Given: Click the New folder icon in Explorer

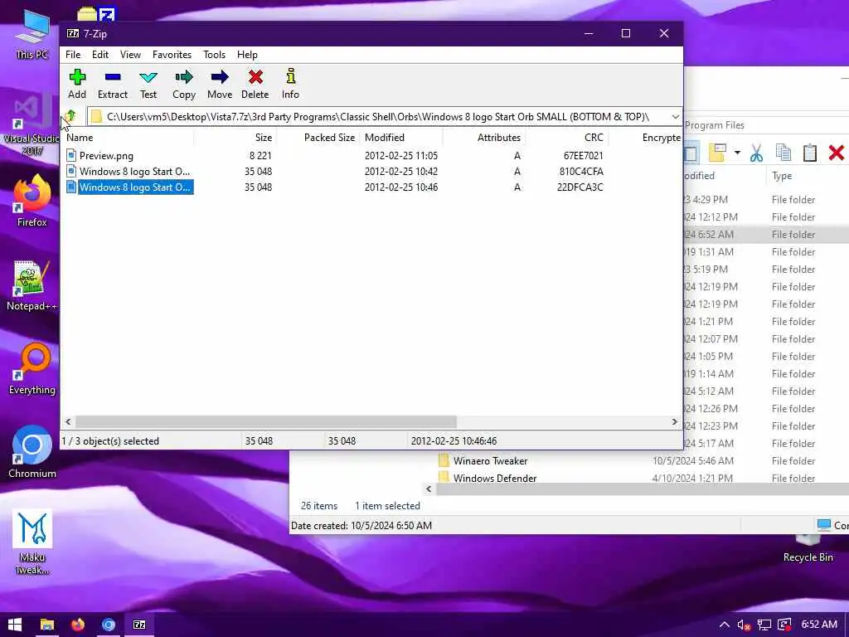Looking at the screenshot, I should click(x=717, y=153).
